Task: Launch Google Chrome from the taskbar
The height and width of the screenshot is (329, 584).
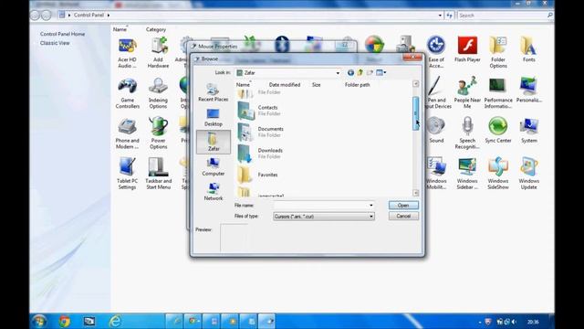Action: (x=64, y=321)
